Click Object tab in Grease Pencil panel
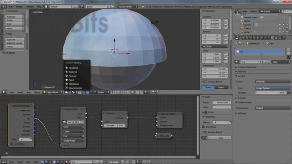Screen dimensions: 292x164 [221, 87]
